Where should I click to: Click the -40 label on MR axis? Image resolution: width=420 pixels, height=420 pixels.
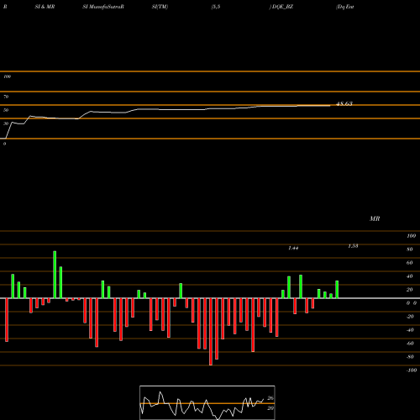(x=410, y=330)
